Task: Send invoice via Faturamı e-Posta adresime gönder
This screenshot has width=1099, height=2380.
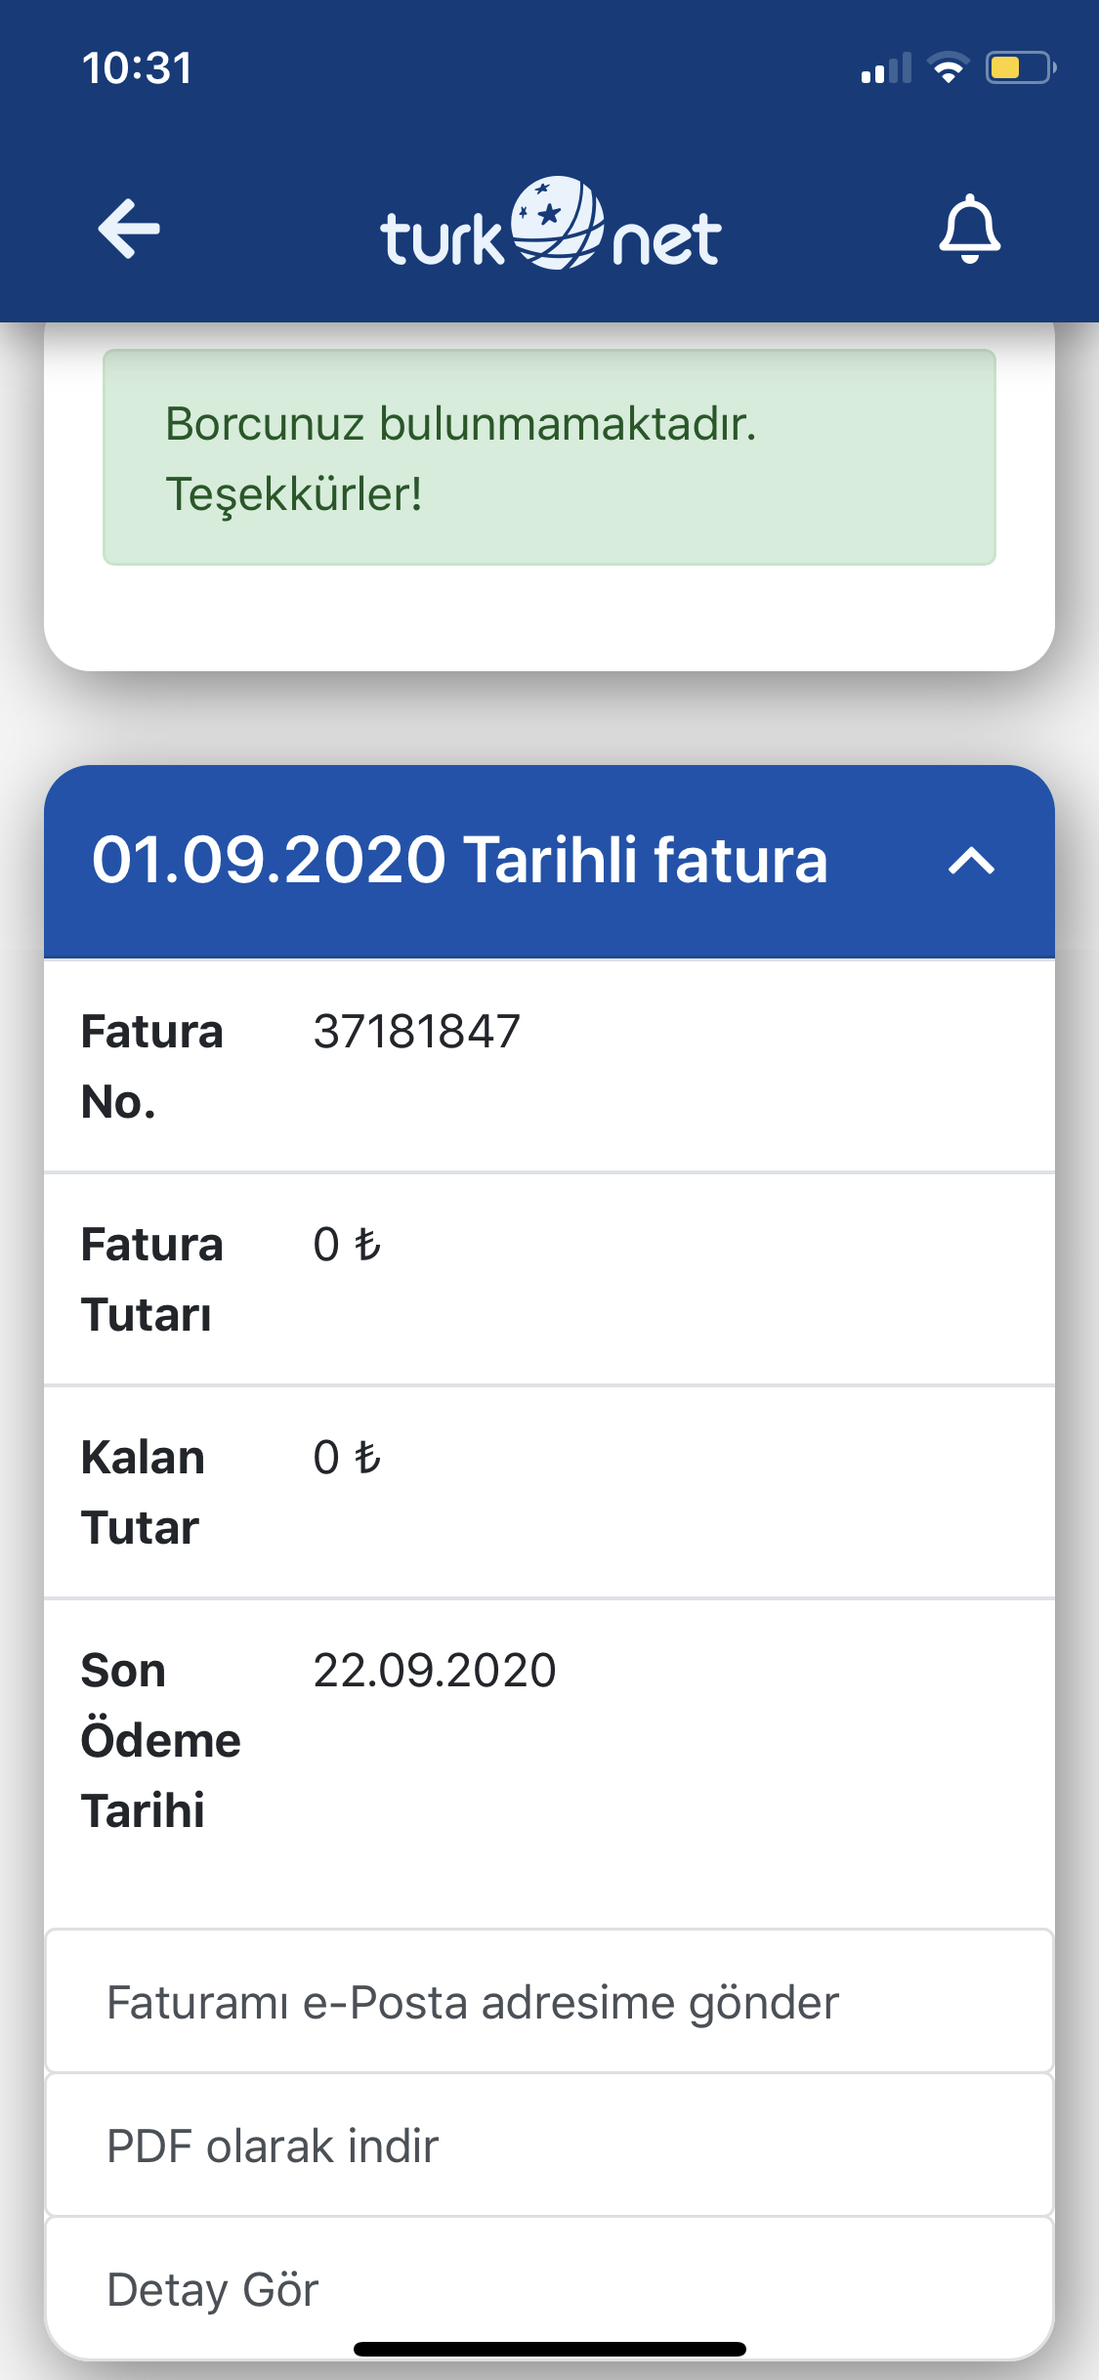Action: tap(549, 2002)
